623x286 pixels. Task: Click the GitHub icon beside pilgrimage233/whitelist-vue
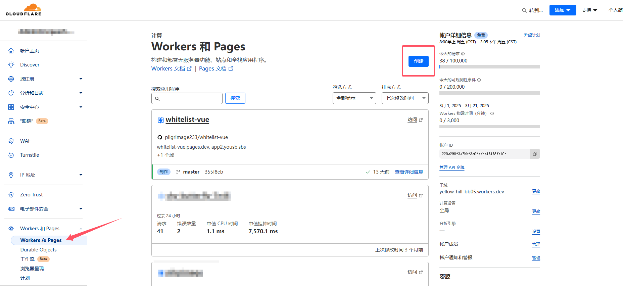(160, 137)
